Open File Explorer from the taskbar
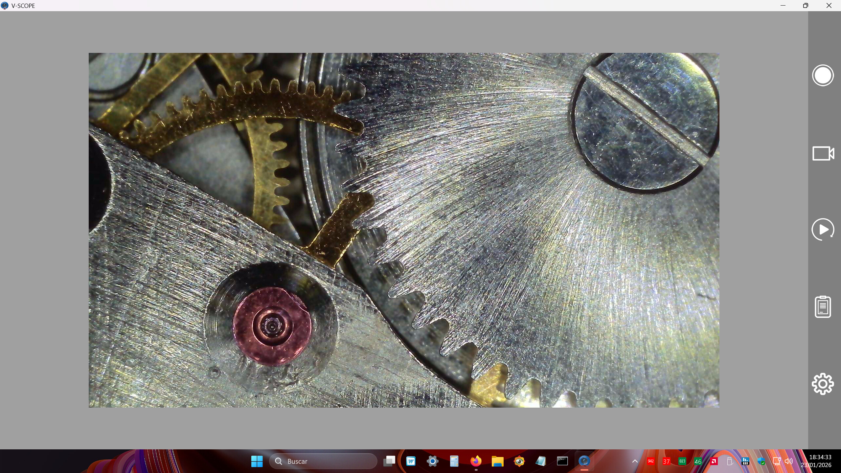 (497, 461)
